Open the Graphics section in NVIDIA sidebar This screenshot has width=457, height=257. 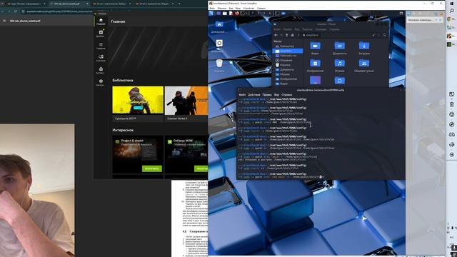pyautogui.click(x=101, y=46)
